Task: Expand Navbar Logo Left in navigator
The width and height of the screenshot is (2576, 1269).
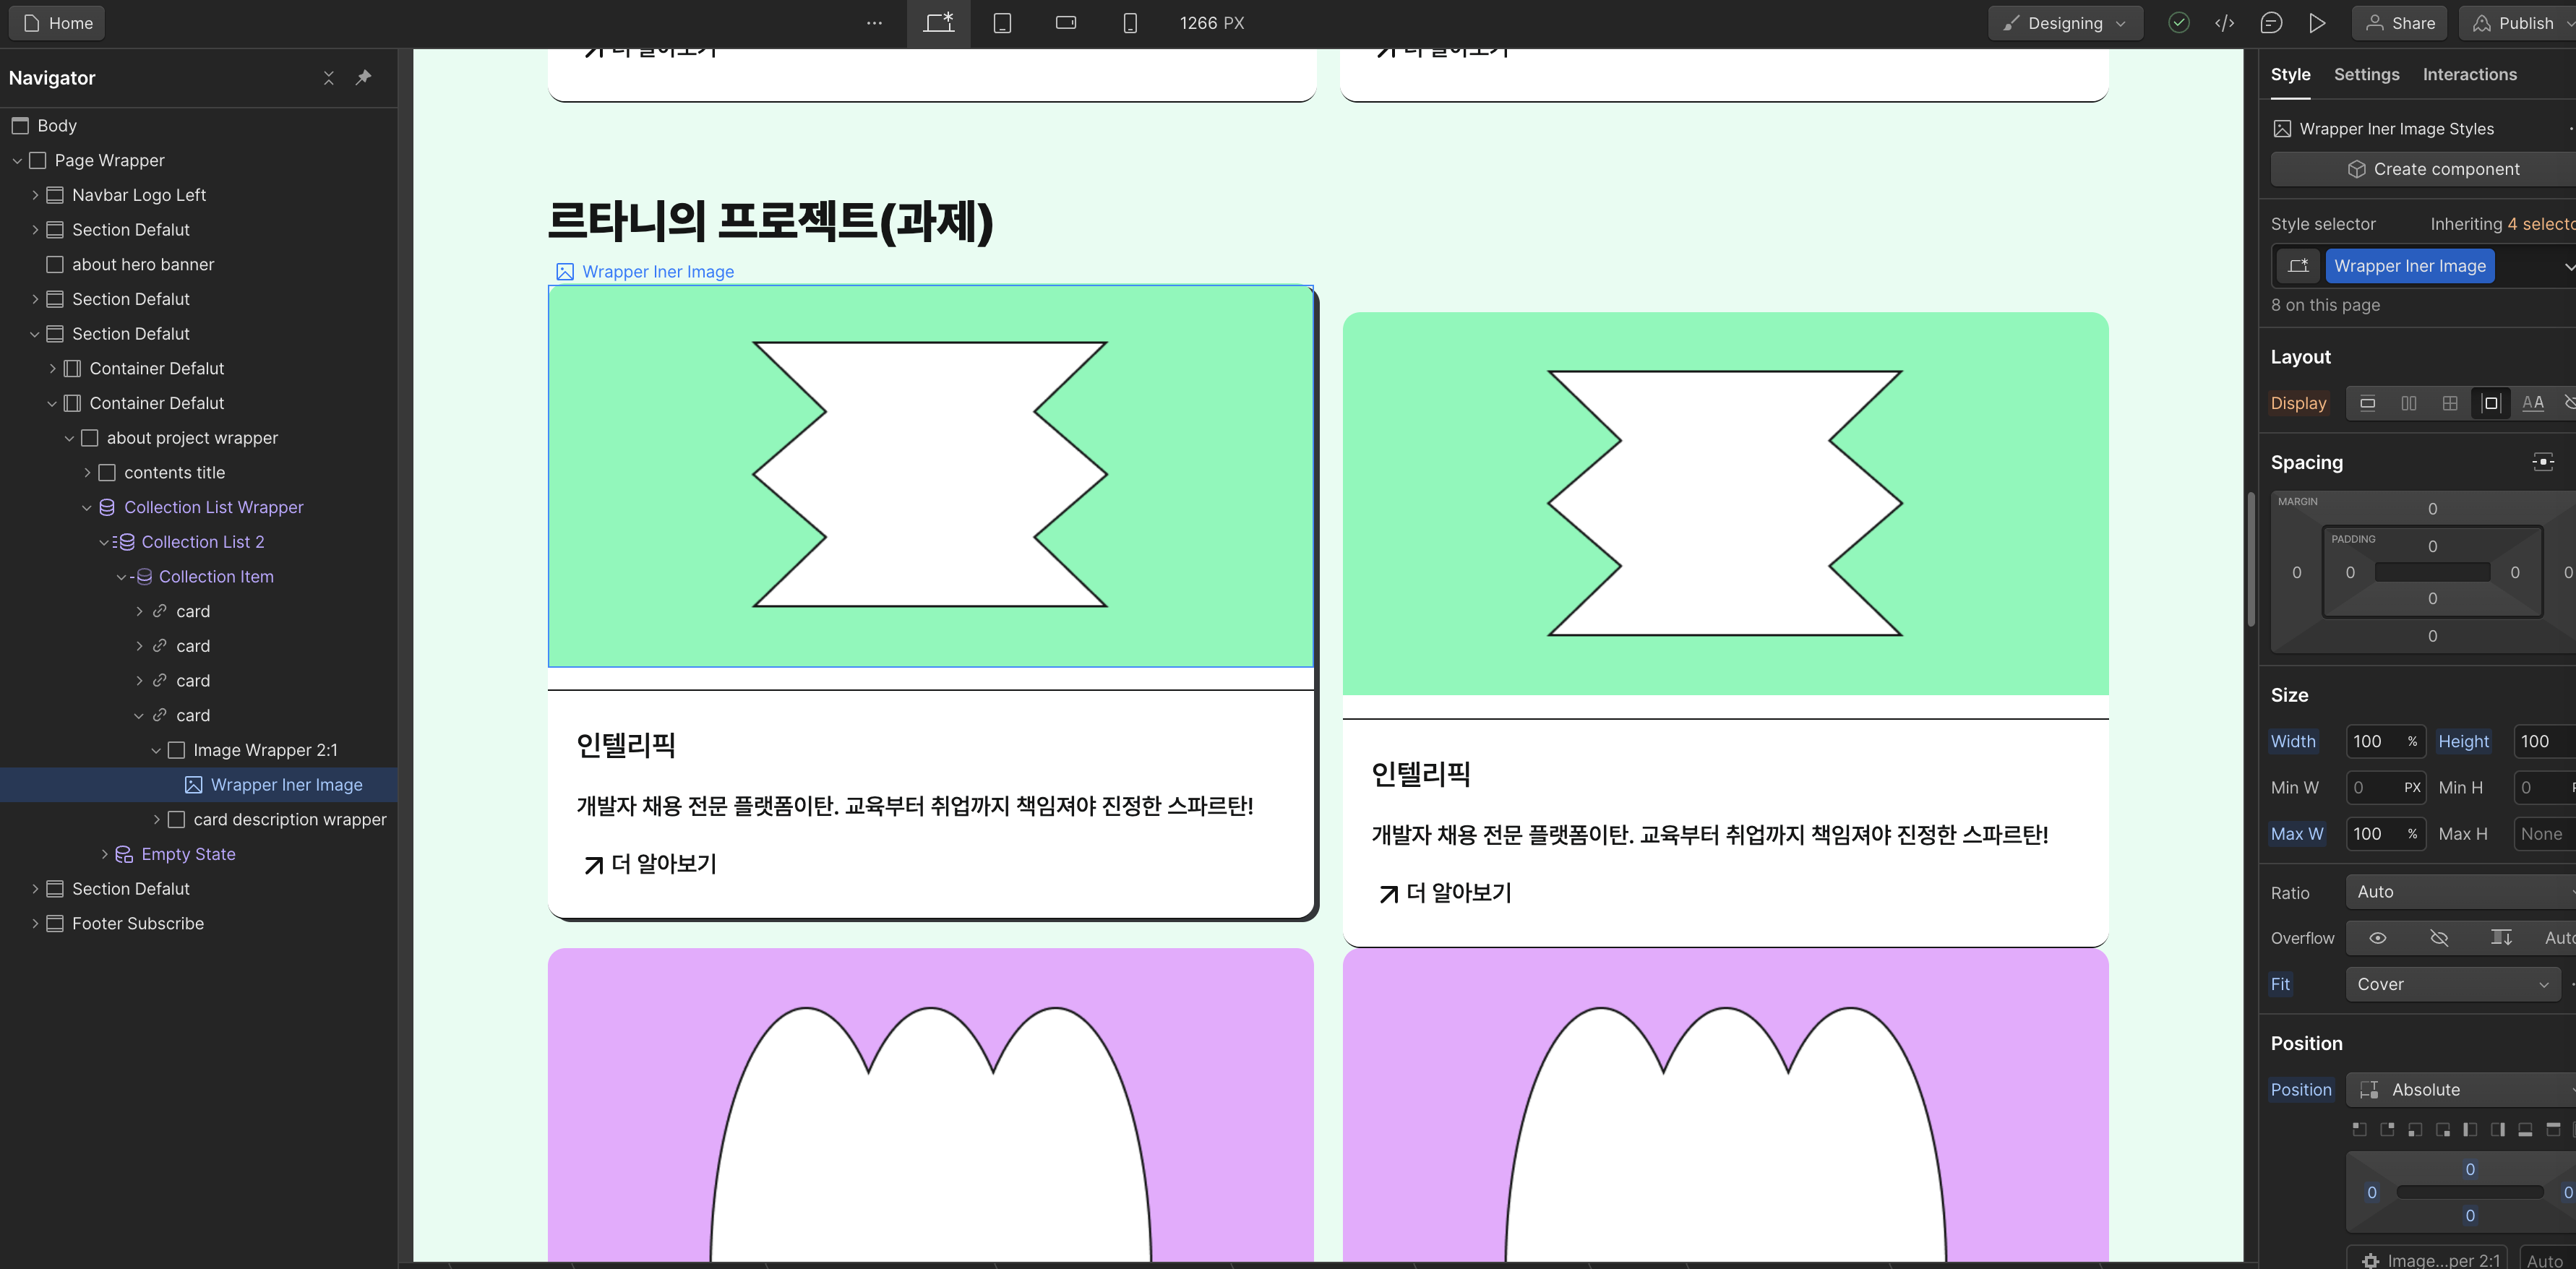Action: (35, 195)
